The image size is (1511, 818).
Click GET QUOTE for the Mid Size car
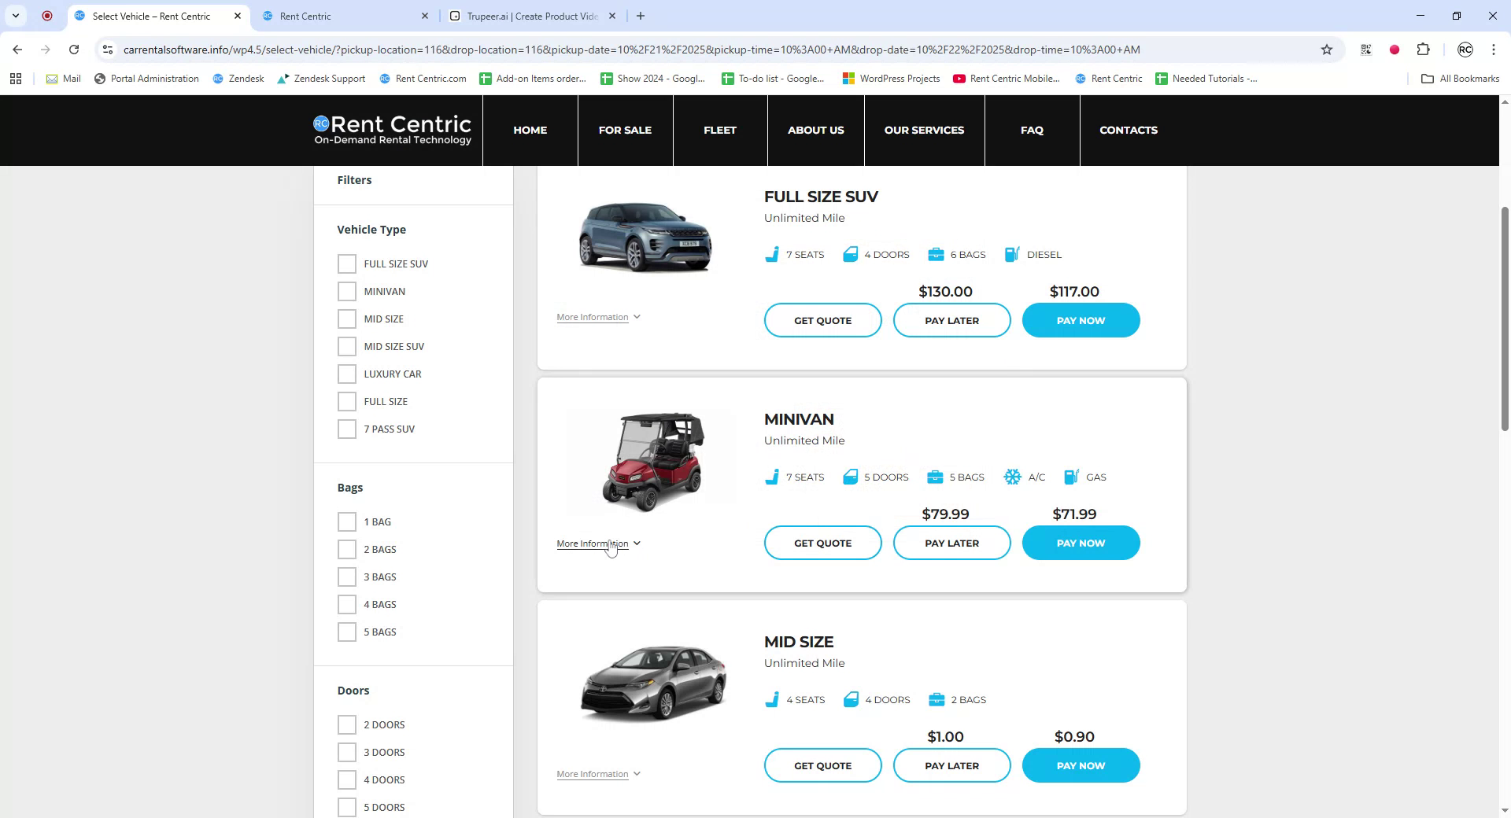tap(822, 765)
